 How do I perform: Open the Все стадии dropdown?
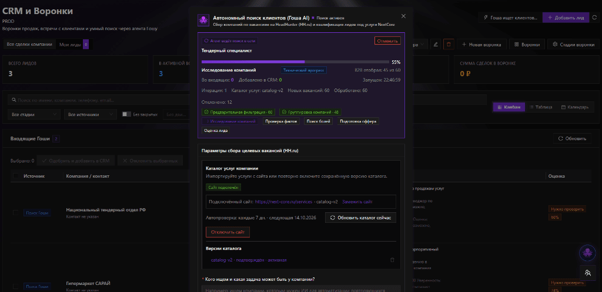pyautogui.click(x=34, y=114)
